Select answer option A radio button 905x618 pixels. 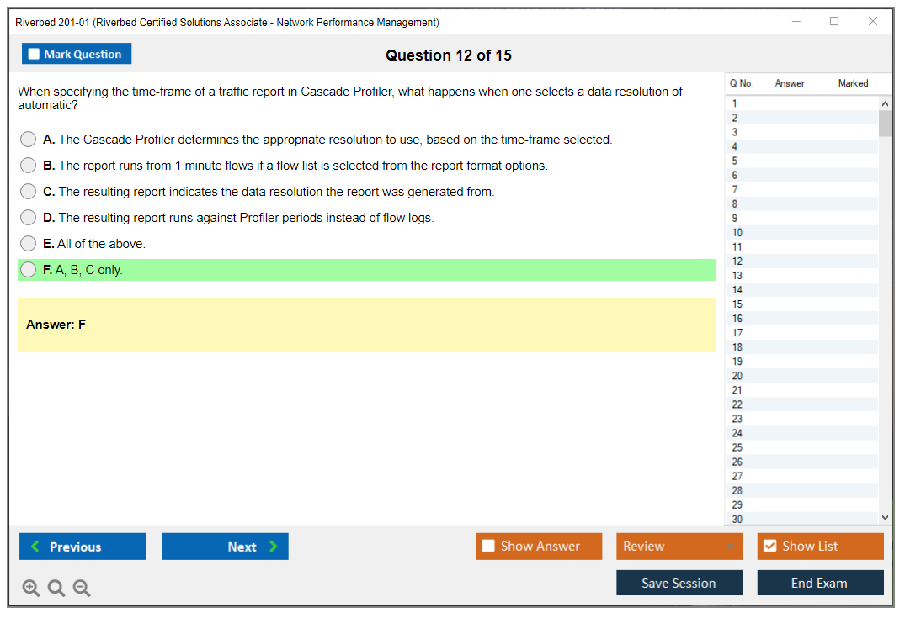pyautogui.click(x=29, y=140)
